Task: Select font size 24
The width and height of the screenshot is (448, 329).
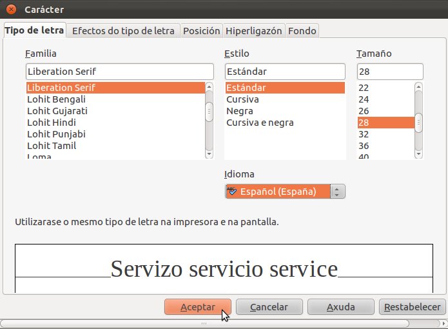Action: tap(385, 99)
